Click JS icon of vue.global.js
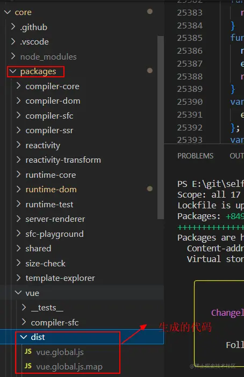Screen dimensions: 244x377 (x=28, y=352)
